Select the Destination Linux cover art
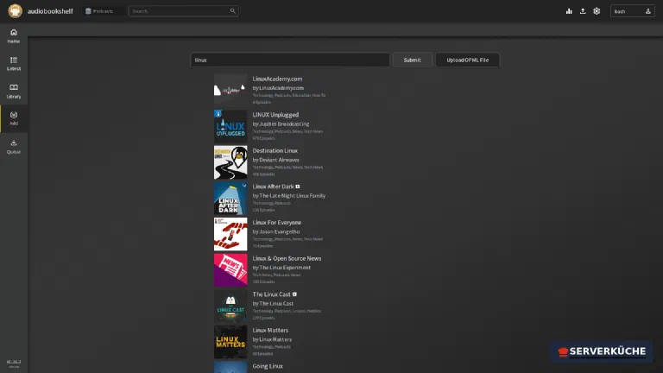 click(230, 162)
